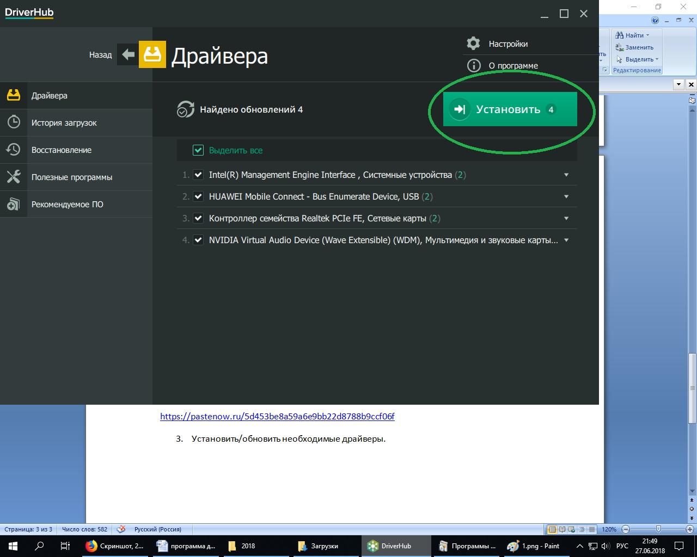
Task: Expand the Realtek PCIe FE driver details
Action: 566,218
